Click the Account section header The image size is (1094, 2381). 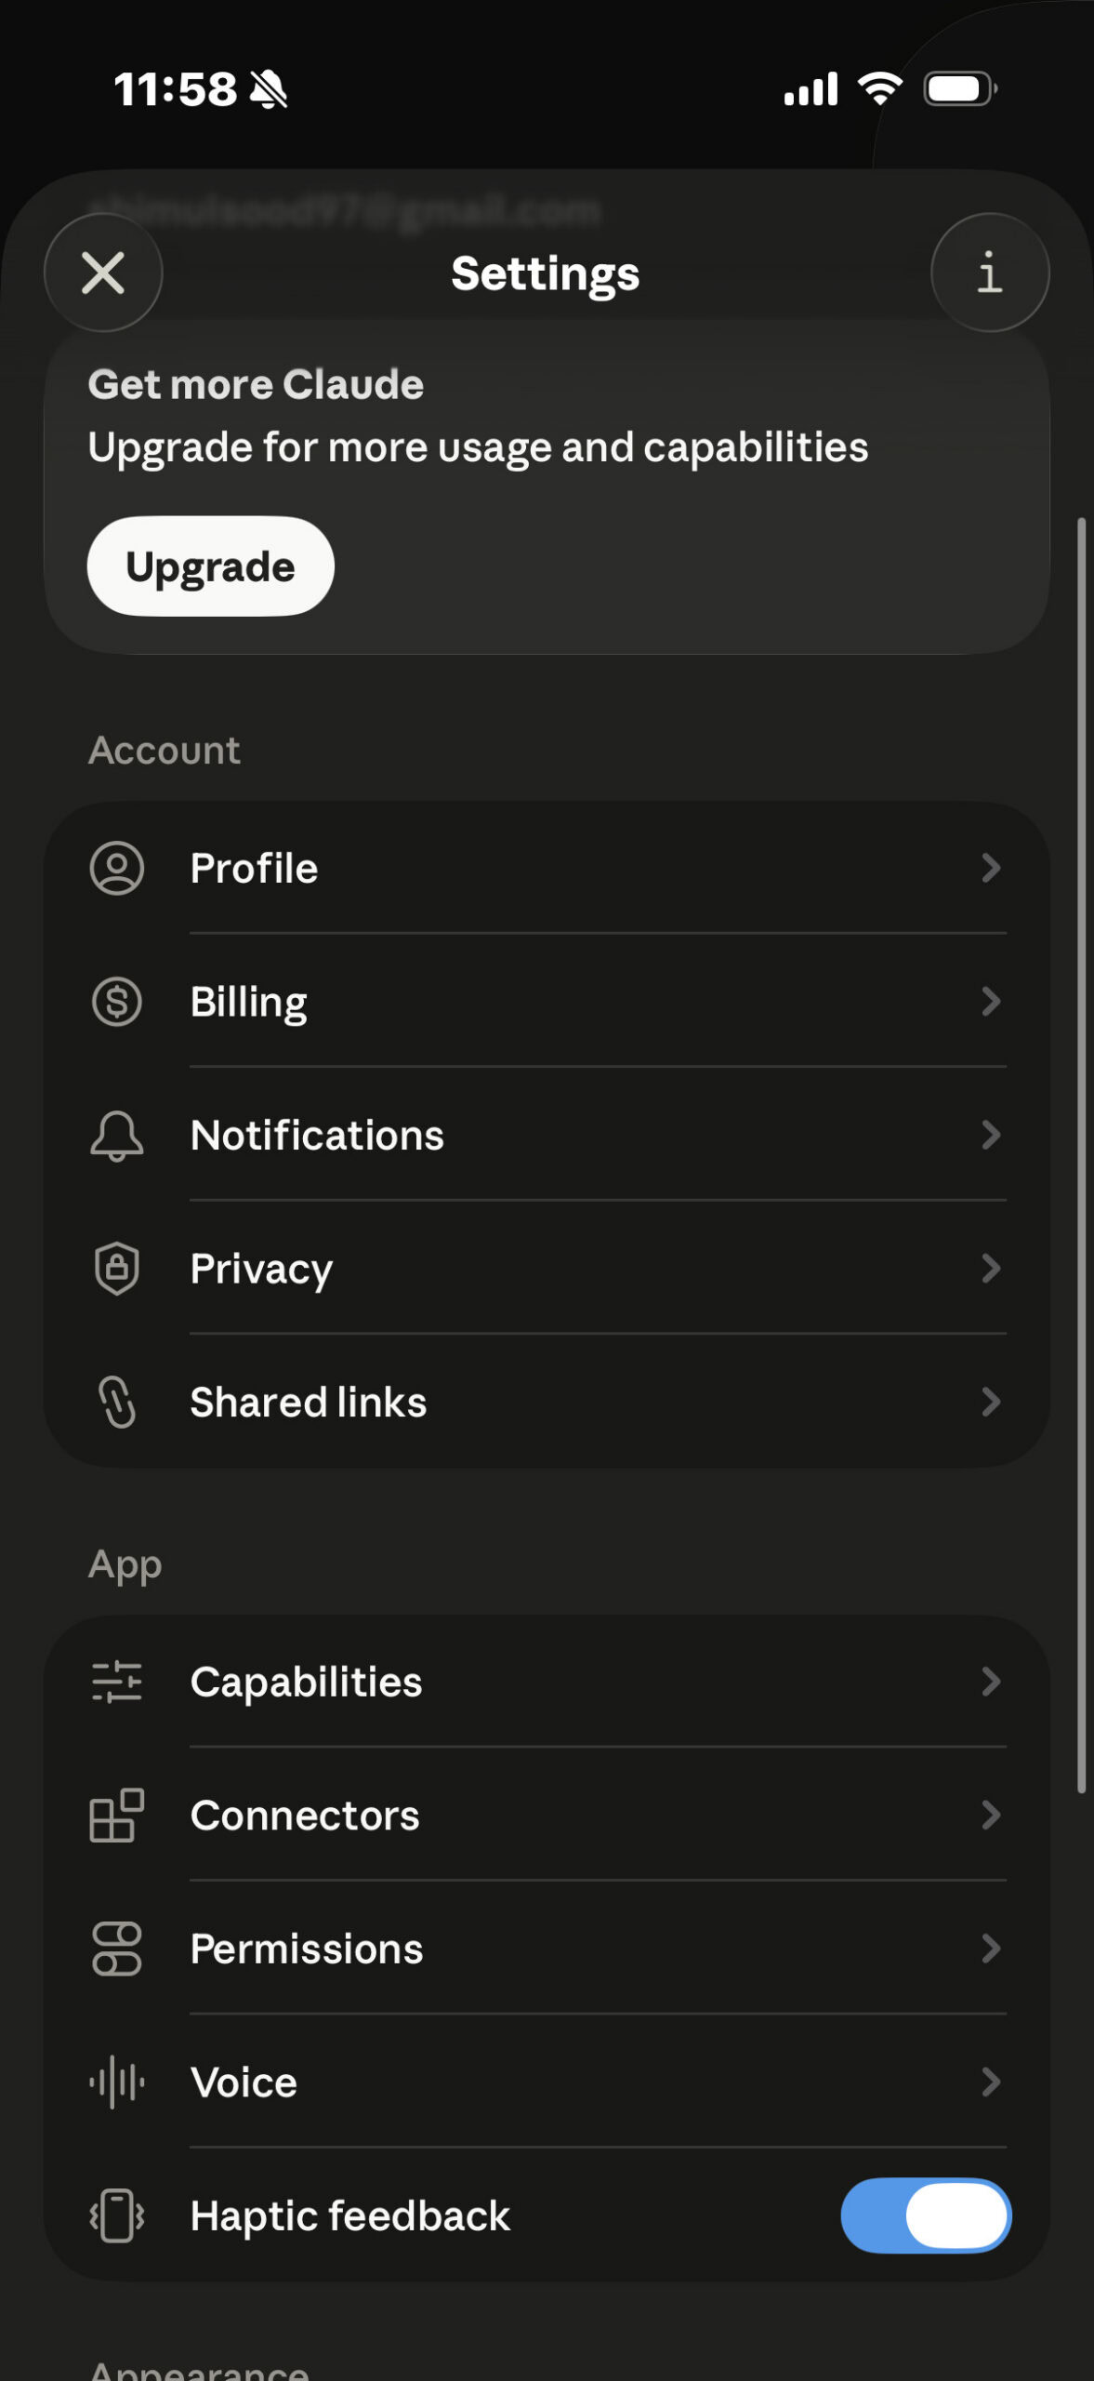pos(165,751)
